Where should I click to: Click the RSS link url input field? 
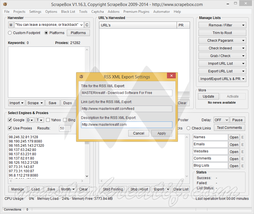[127, 109]
